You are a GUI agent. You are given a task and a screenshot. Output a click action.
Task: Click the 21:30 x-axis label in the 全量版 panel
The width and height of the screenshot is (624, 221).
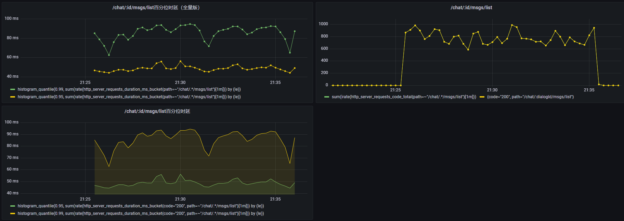click(180, 83)
